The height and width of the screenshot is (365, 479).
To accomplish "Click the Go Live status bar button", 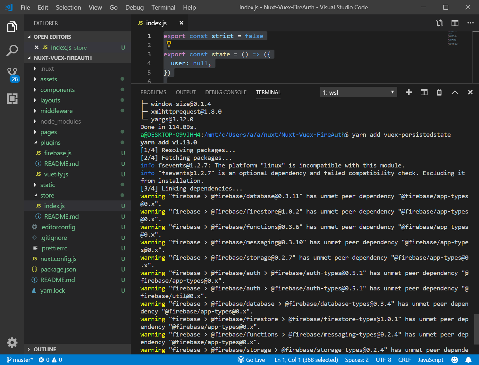I will (252, 360).
